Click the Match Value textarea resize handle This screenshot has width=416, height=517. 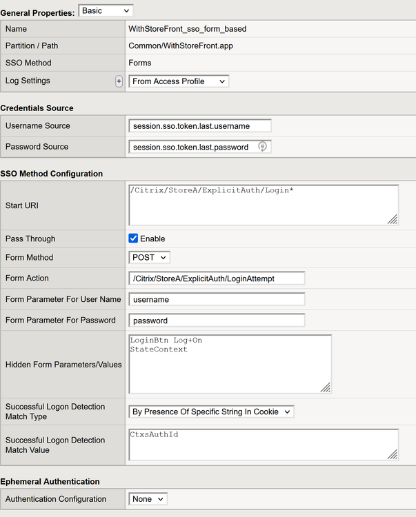tap(392, 454)
